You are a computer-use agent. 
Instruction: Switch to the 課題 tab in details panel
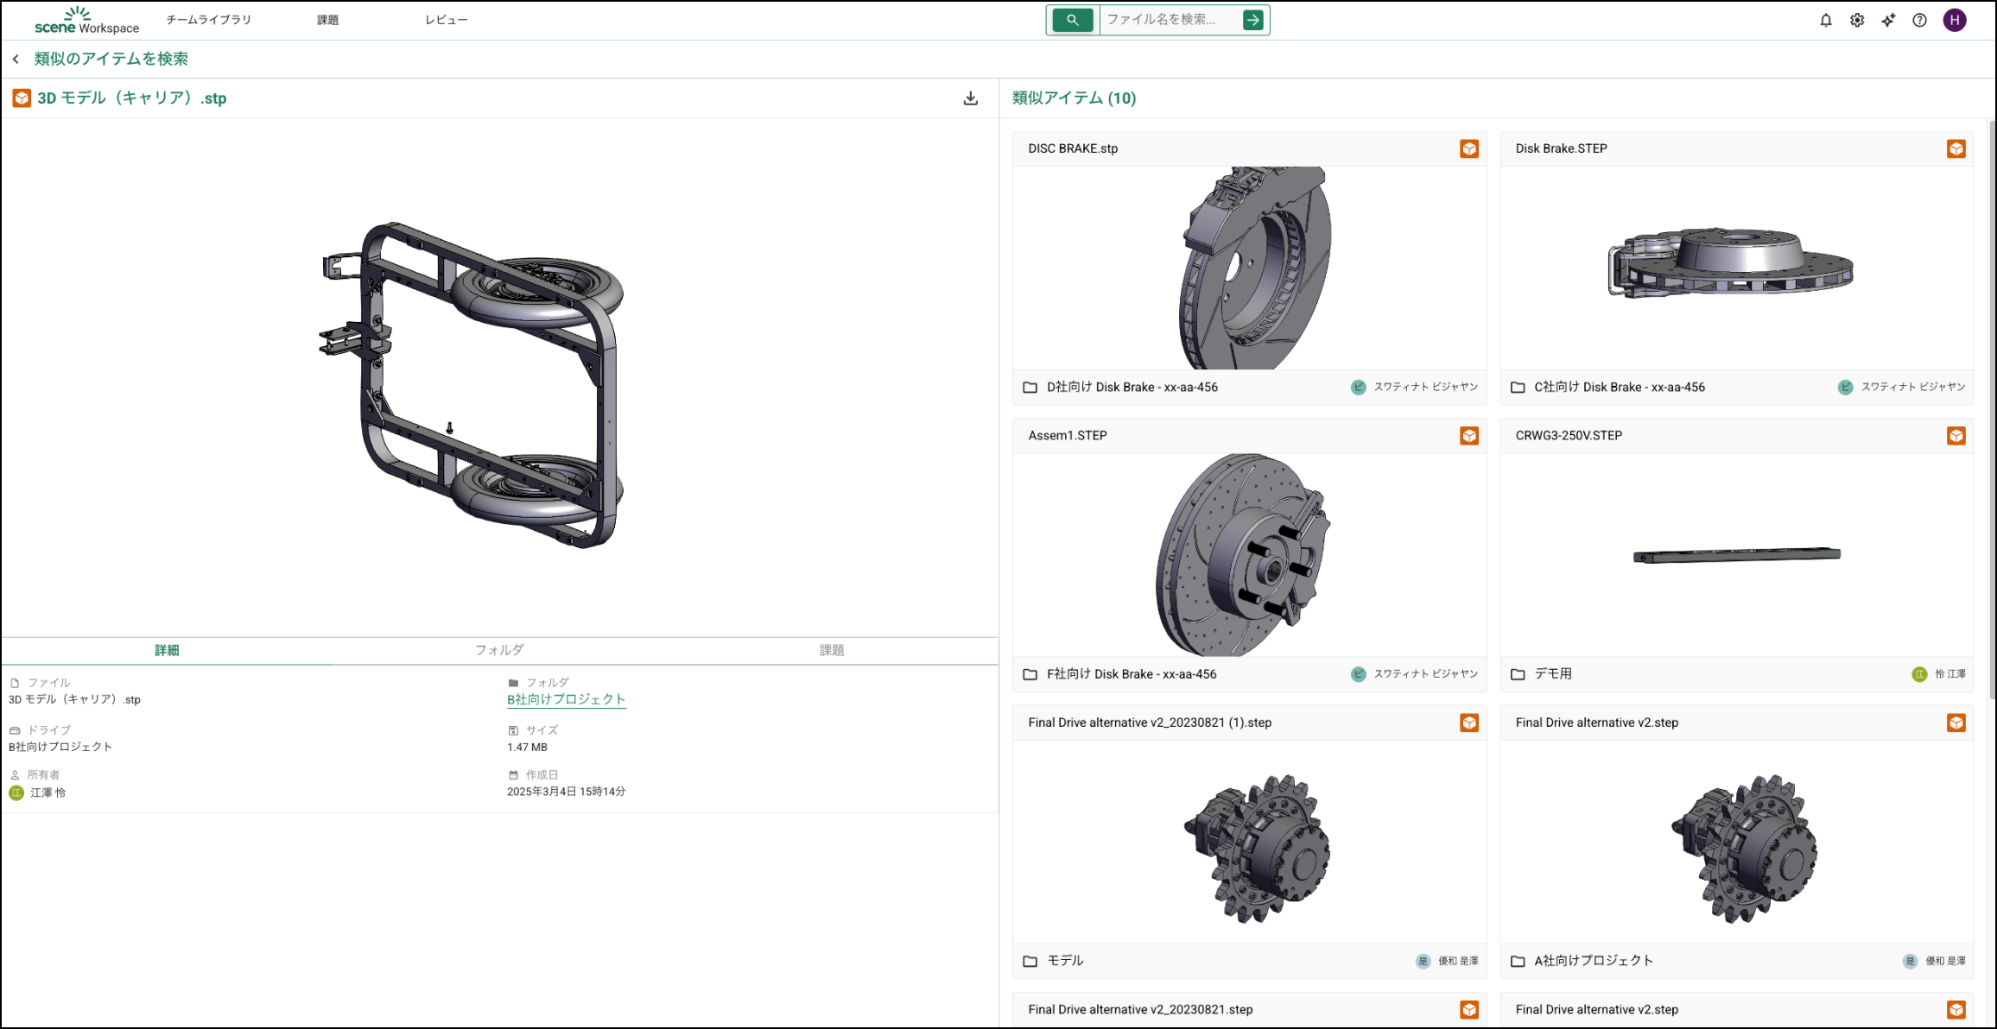tap(831, 650)
